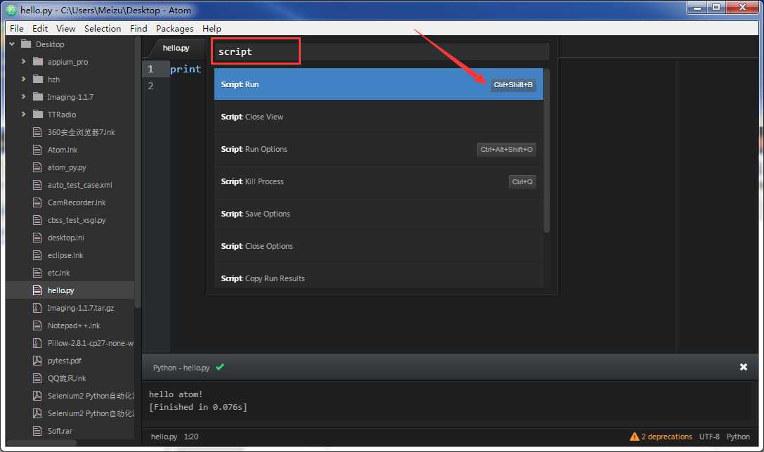The height and width of the screenshot is (452, 764).
Task: Click file icon next to hello.py in tree
Action: 37,290
